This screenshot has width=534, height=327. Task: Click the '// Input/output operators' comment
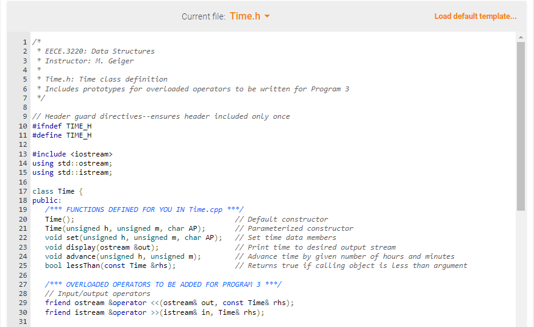tap(98, 294)
